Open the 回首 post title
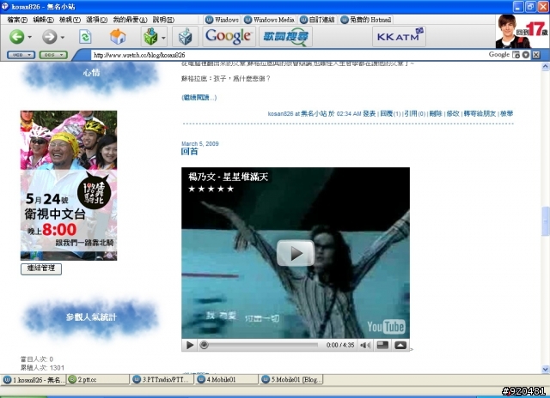The width and height of the screenshot is (550, 398). click(189, 151)
